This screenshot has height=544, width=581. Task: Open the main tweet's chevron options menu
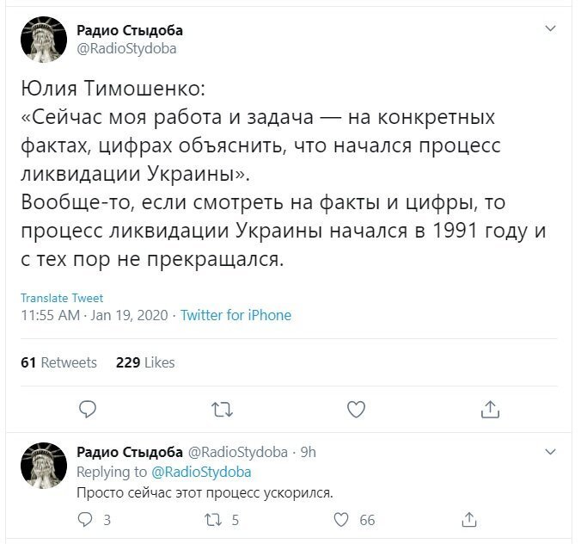(551, 28)
